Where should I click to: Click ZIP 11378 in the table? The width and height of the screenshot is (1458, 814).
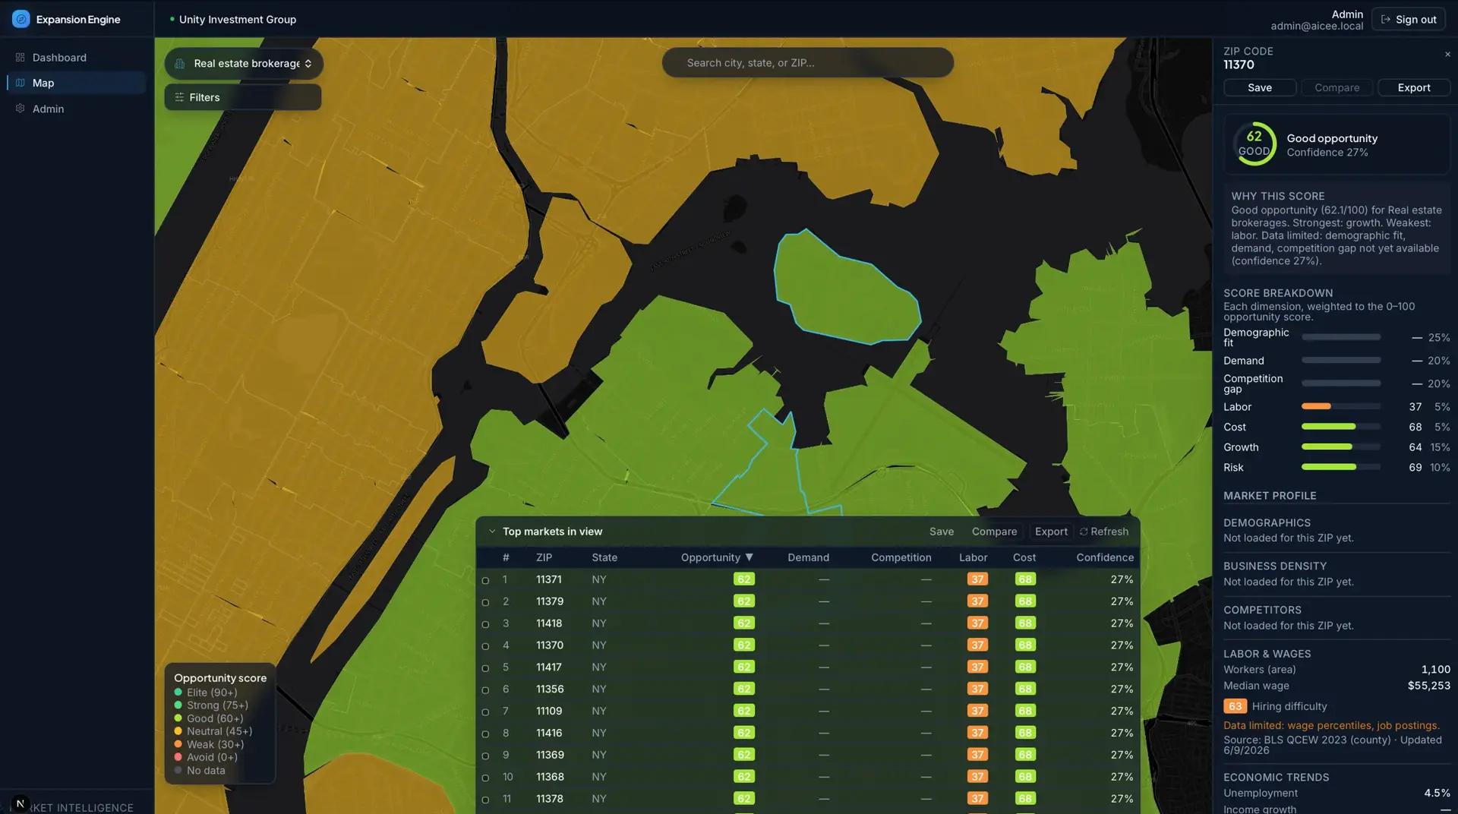[x=549, y=799]
